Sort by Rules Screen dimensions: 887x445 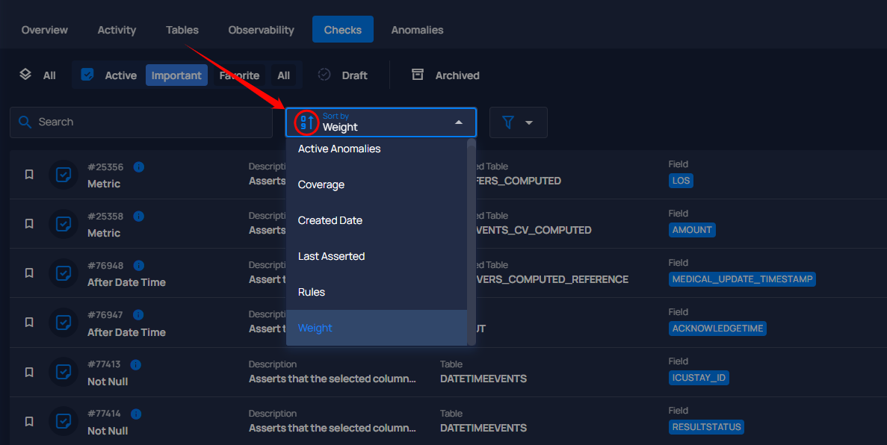click(x=377, y=293)
